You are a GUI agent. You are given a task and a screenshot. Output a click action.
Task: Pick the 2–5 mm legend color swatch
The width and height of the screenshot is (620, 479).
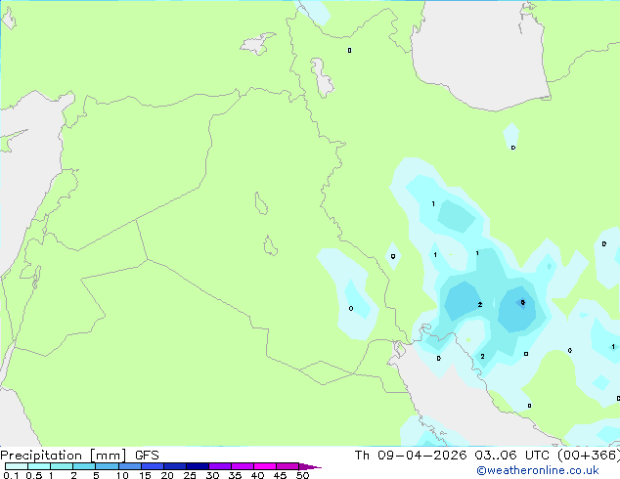coord(84,466)
